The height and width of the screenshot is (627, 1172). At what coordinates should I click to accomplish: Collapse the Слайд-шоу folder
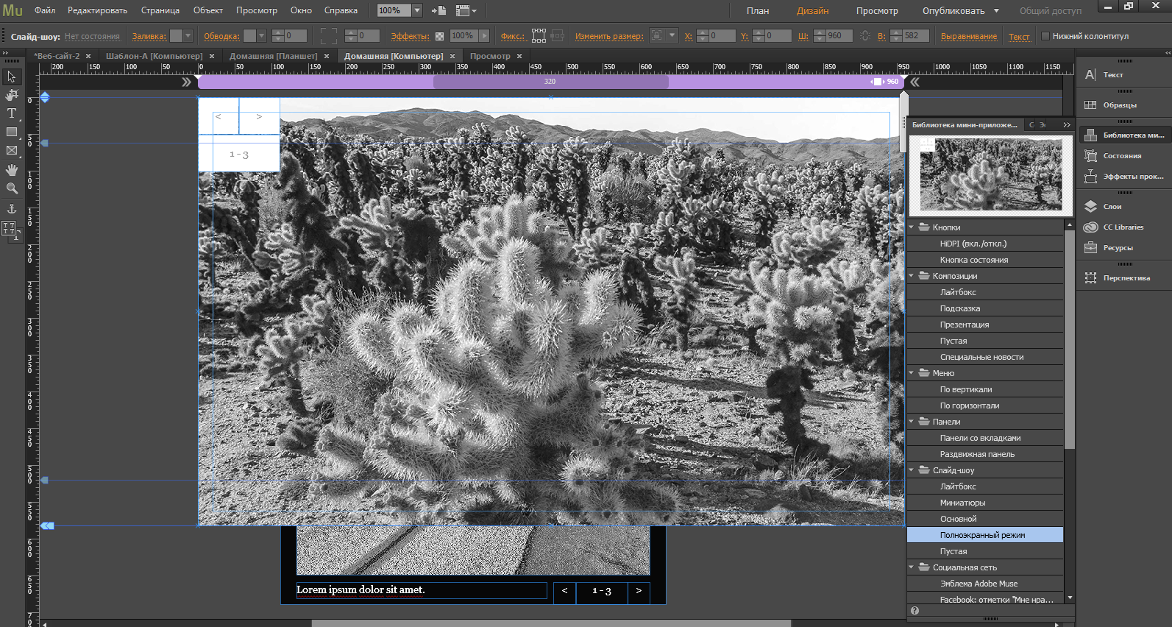(x=912, y=470)
